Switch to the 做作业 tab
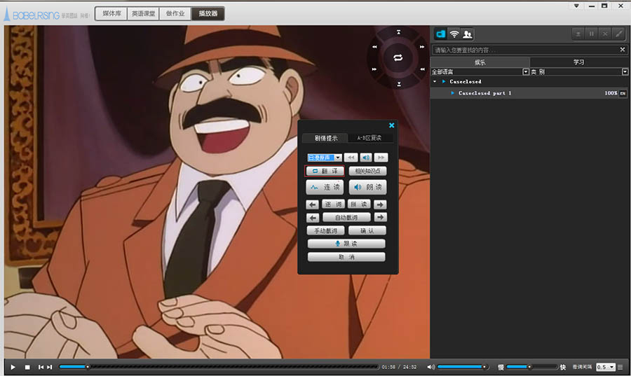 175,13
